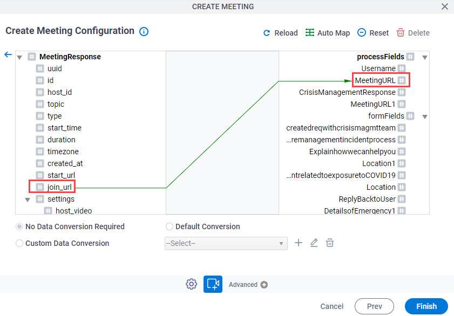Collapse the settings tree node
Screen dimensions: 454x316
point(28,200)
